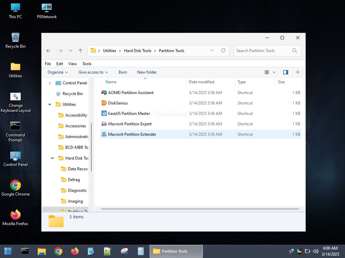Open the address bar history dropdown
This screenshot has height=258, width=345.
[x=212, y=50]
